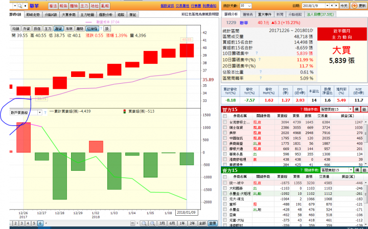Switch to the 追蹤 tab

[x=121, y=14]
